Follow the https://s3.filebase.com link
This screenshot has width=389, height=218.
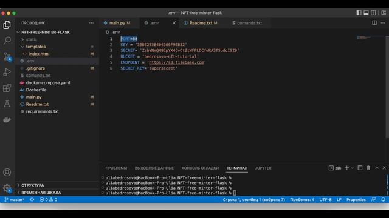(x=176, y=62)
